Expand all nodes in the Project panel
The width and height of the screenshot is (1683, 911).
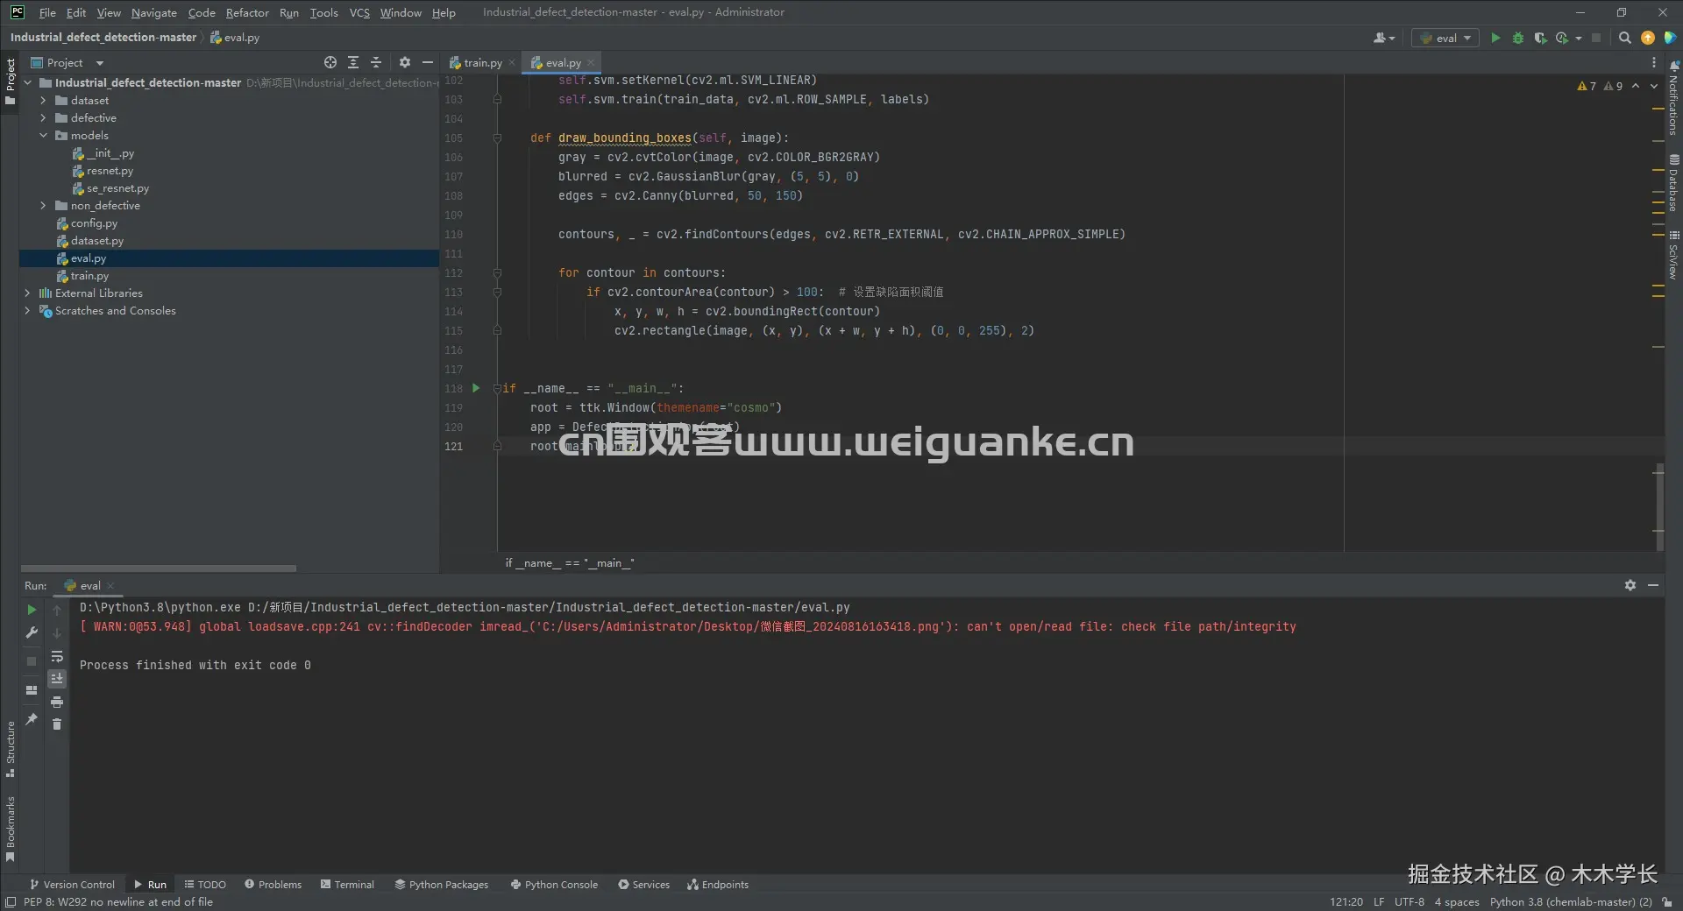pos(353,62)
